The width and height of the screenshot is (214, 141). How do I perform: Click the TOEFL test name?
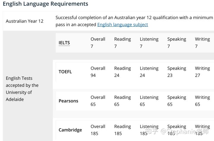pos(65,72)
